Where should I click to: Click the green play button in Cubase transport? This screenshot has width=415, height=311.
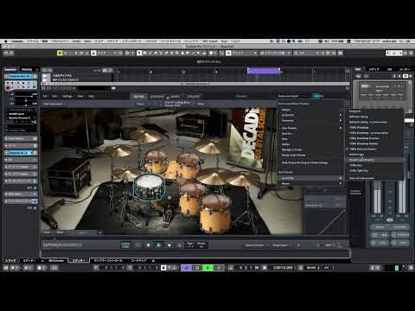207,268
